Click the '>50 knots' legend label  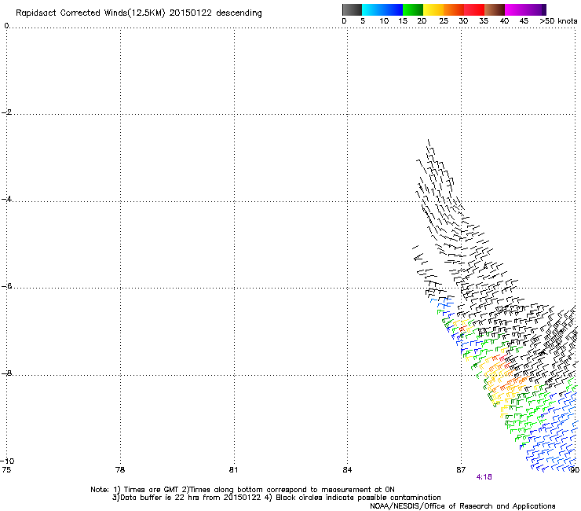click(x=558, y=21)
